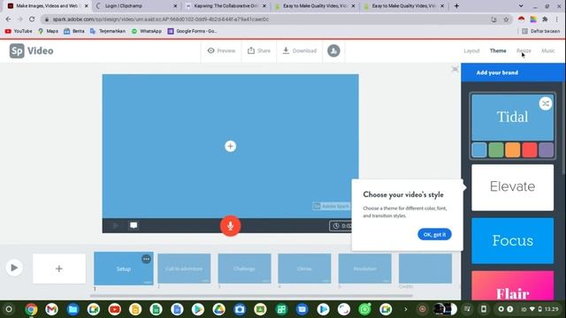Shuffle the Tidal theme variation

click(x=546, y=104)
